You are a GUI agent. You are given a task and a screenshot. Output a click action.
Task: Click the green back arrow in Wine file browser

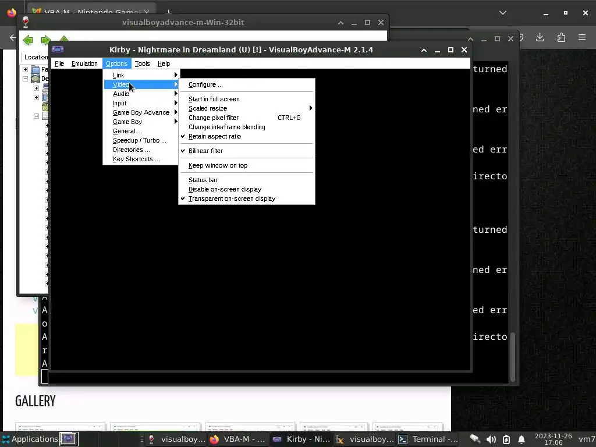28,40
